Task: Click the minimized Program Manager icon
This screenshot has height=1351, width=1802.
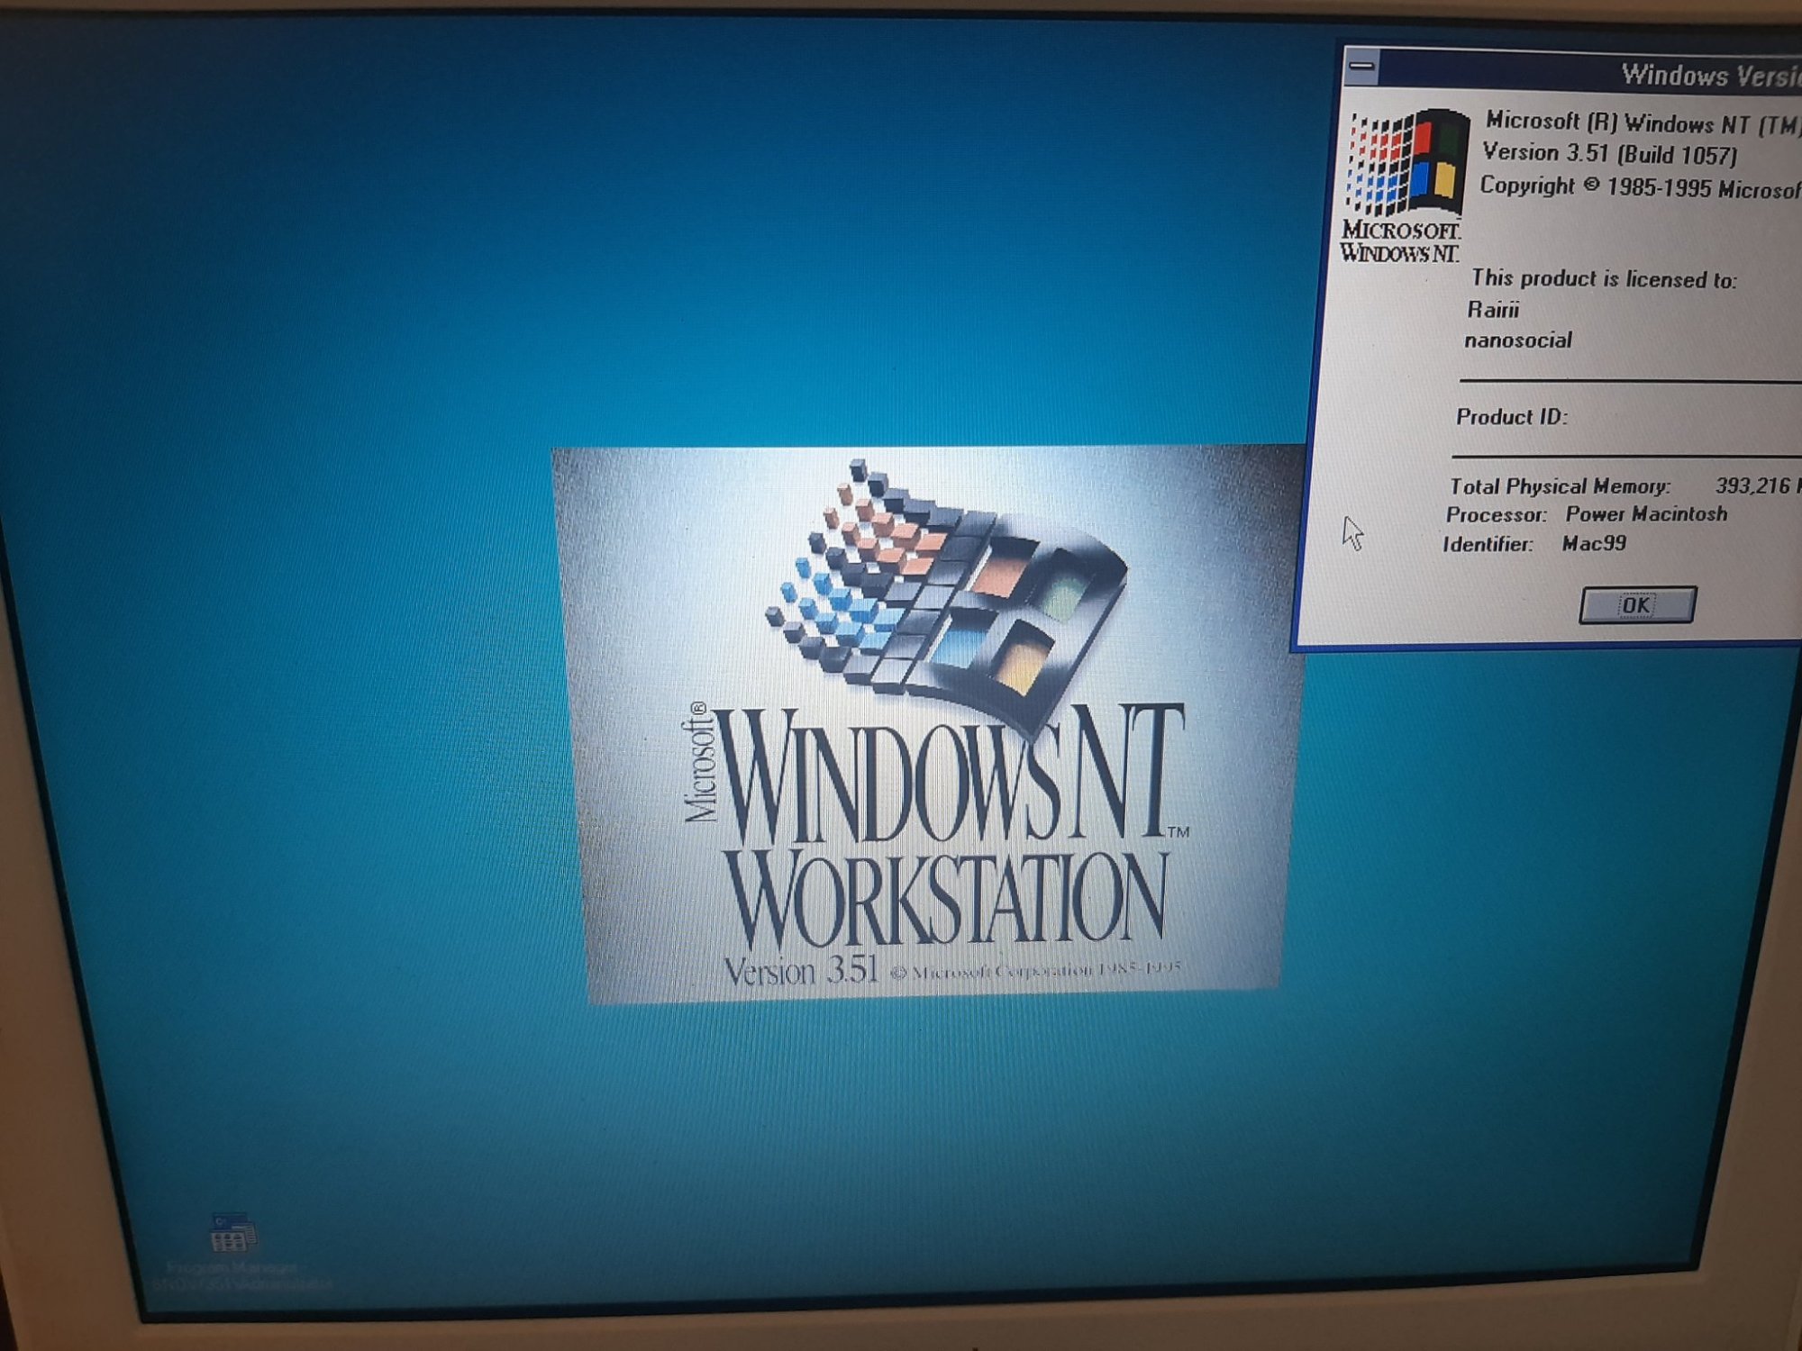Action: point(232,1234)
